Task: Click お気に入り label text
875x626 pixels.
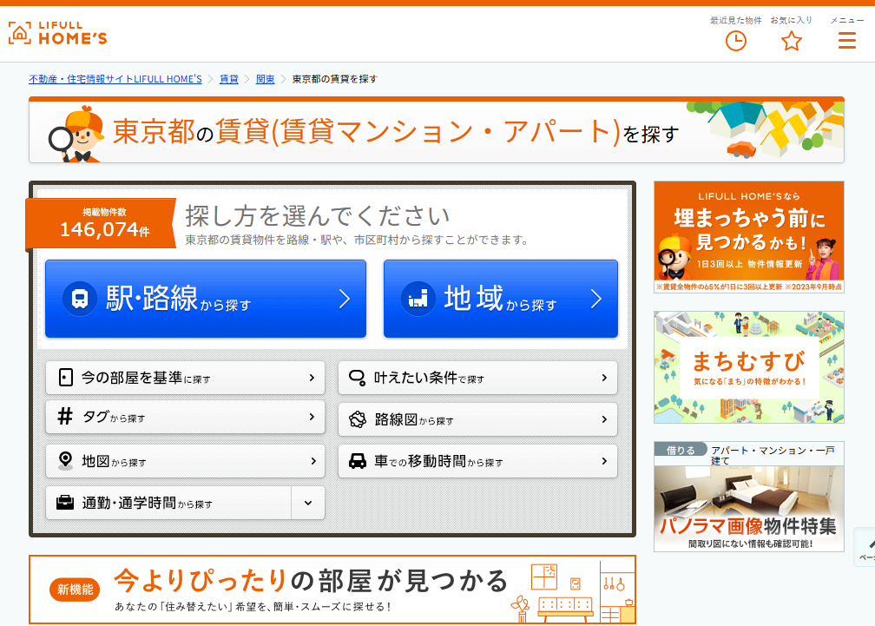Action: [x=792, y=21]
